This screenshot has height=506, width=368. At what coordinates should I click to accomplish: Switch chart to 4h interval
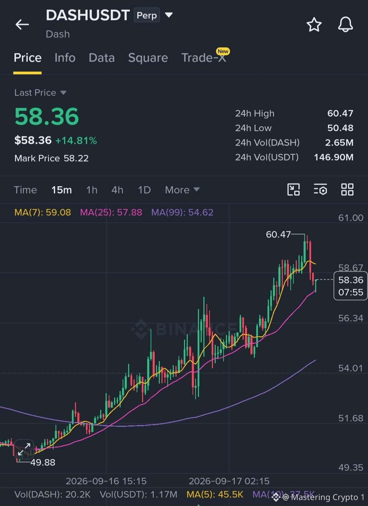117,190
